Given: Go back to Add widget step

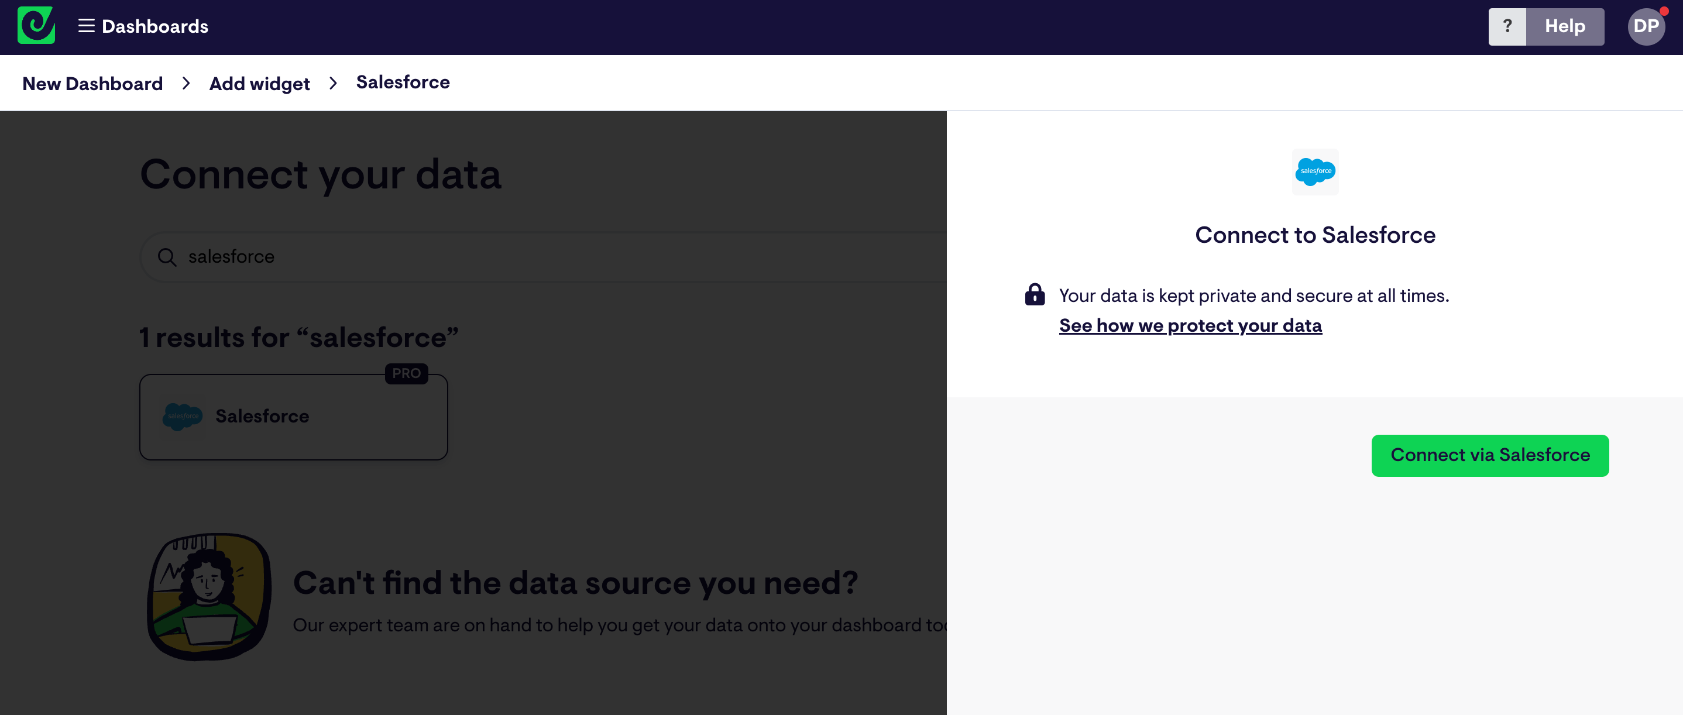Looking at the screenshot, I should point(259,83).
